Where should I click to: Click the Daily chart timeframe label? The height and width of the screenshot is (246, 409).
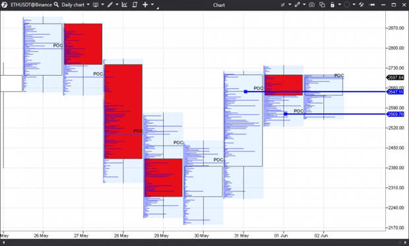pos(73,5)
